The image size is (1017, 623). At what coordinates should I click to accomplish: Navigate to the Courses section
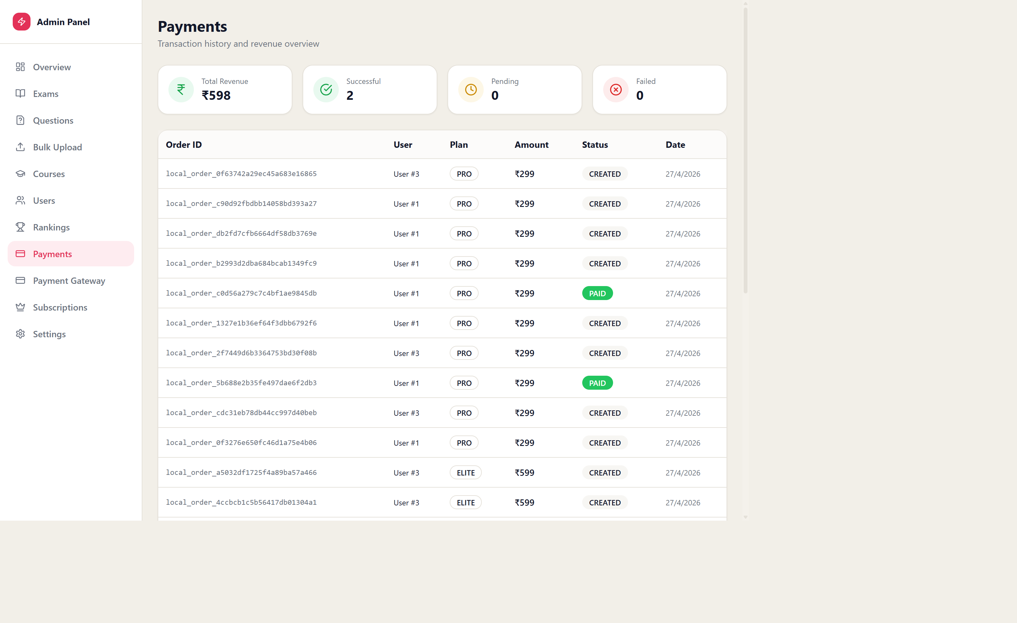click(x=71, y=174)
